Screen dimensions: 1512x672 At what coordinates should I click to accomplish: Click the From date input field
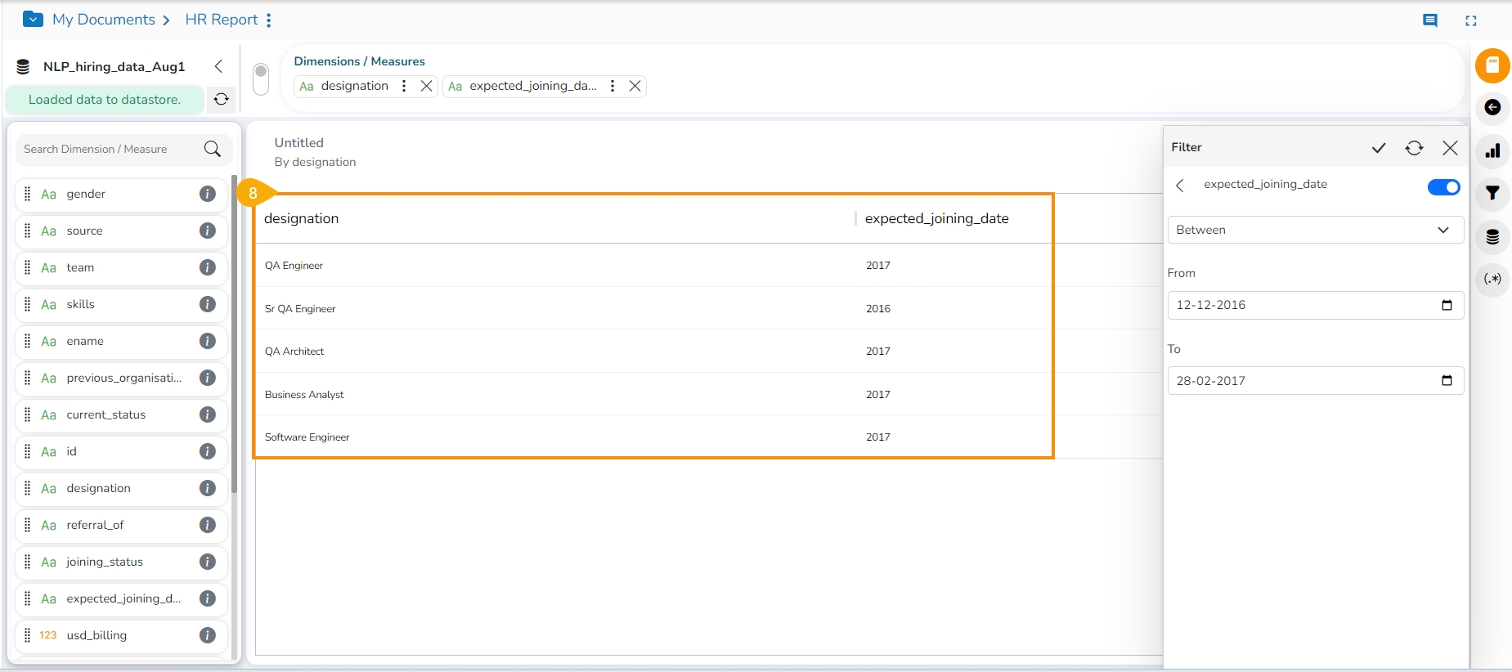coord(1304,305)
